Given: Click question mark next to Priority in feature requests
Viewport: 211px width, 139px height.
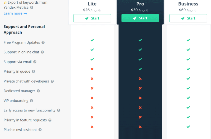Looking at the screenshot, I should pos(50,120).
